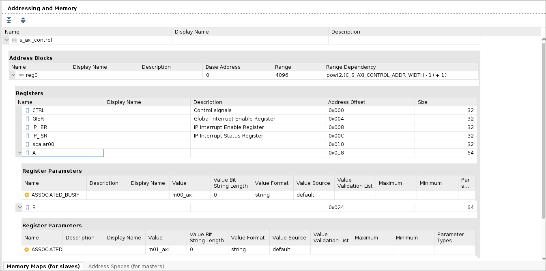Click the scalar00 register icon
Screen dimensions: 546x271
(28, 144)
